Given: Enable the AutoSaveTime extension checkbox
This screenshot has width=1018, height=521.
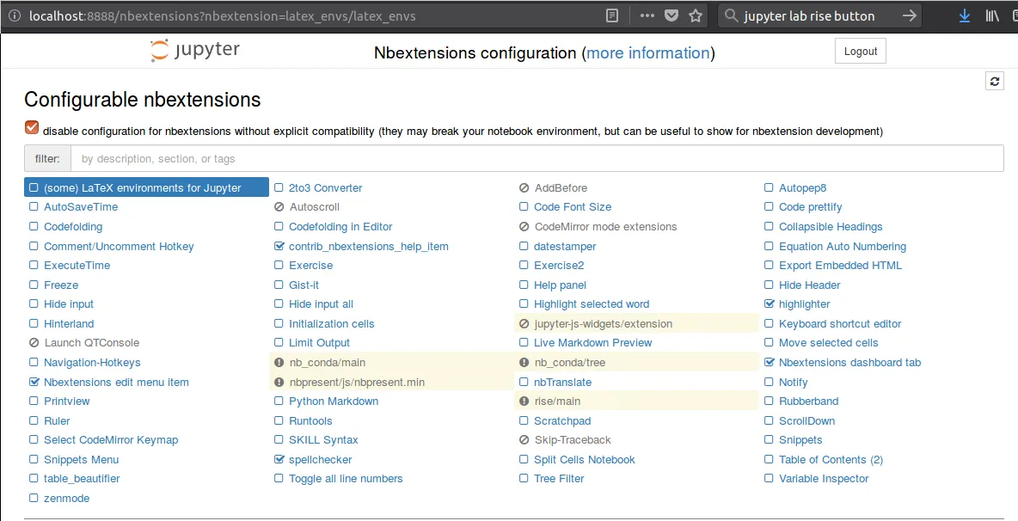Looking at the screenshot, I should point(34,207).
